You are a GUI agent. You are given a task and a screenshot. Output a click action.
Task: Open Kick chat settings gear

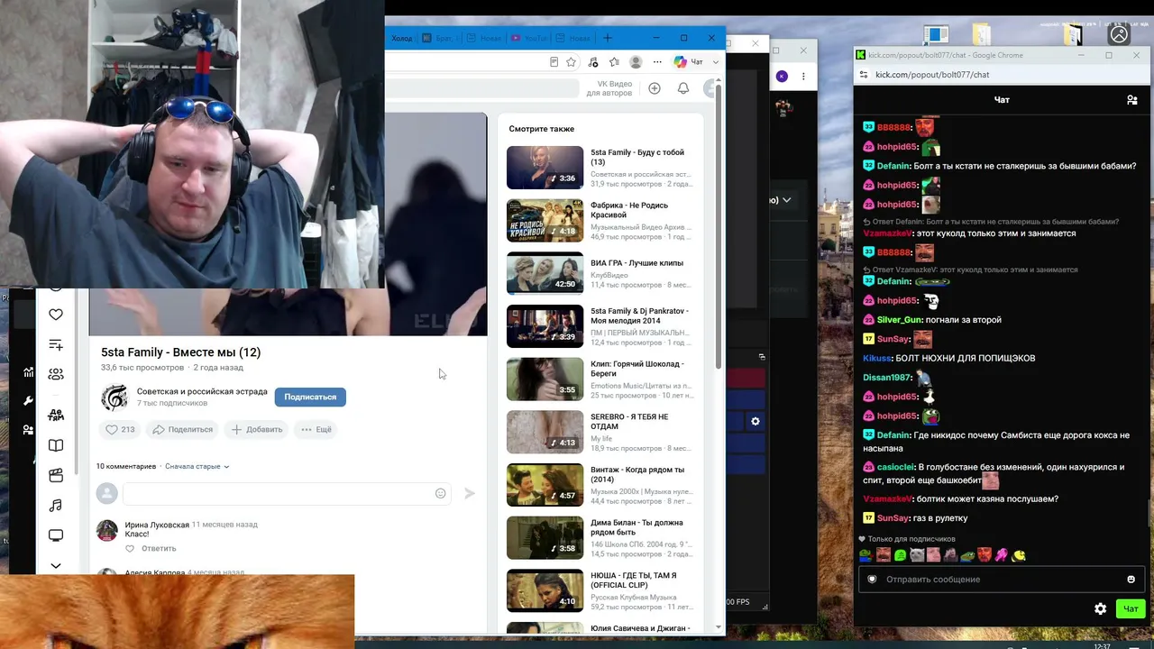(x=1100, y=609)
